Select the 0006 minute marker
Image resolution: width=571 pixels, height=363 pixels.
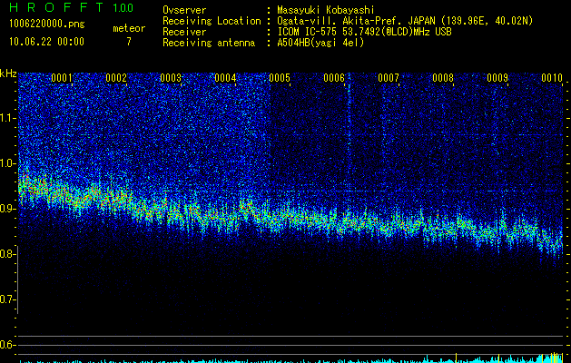[x=334, y=78]
